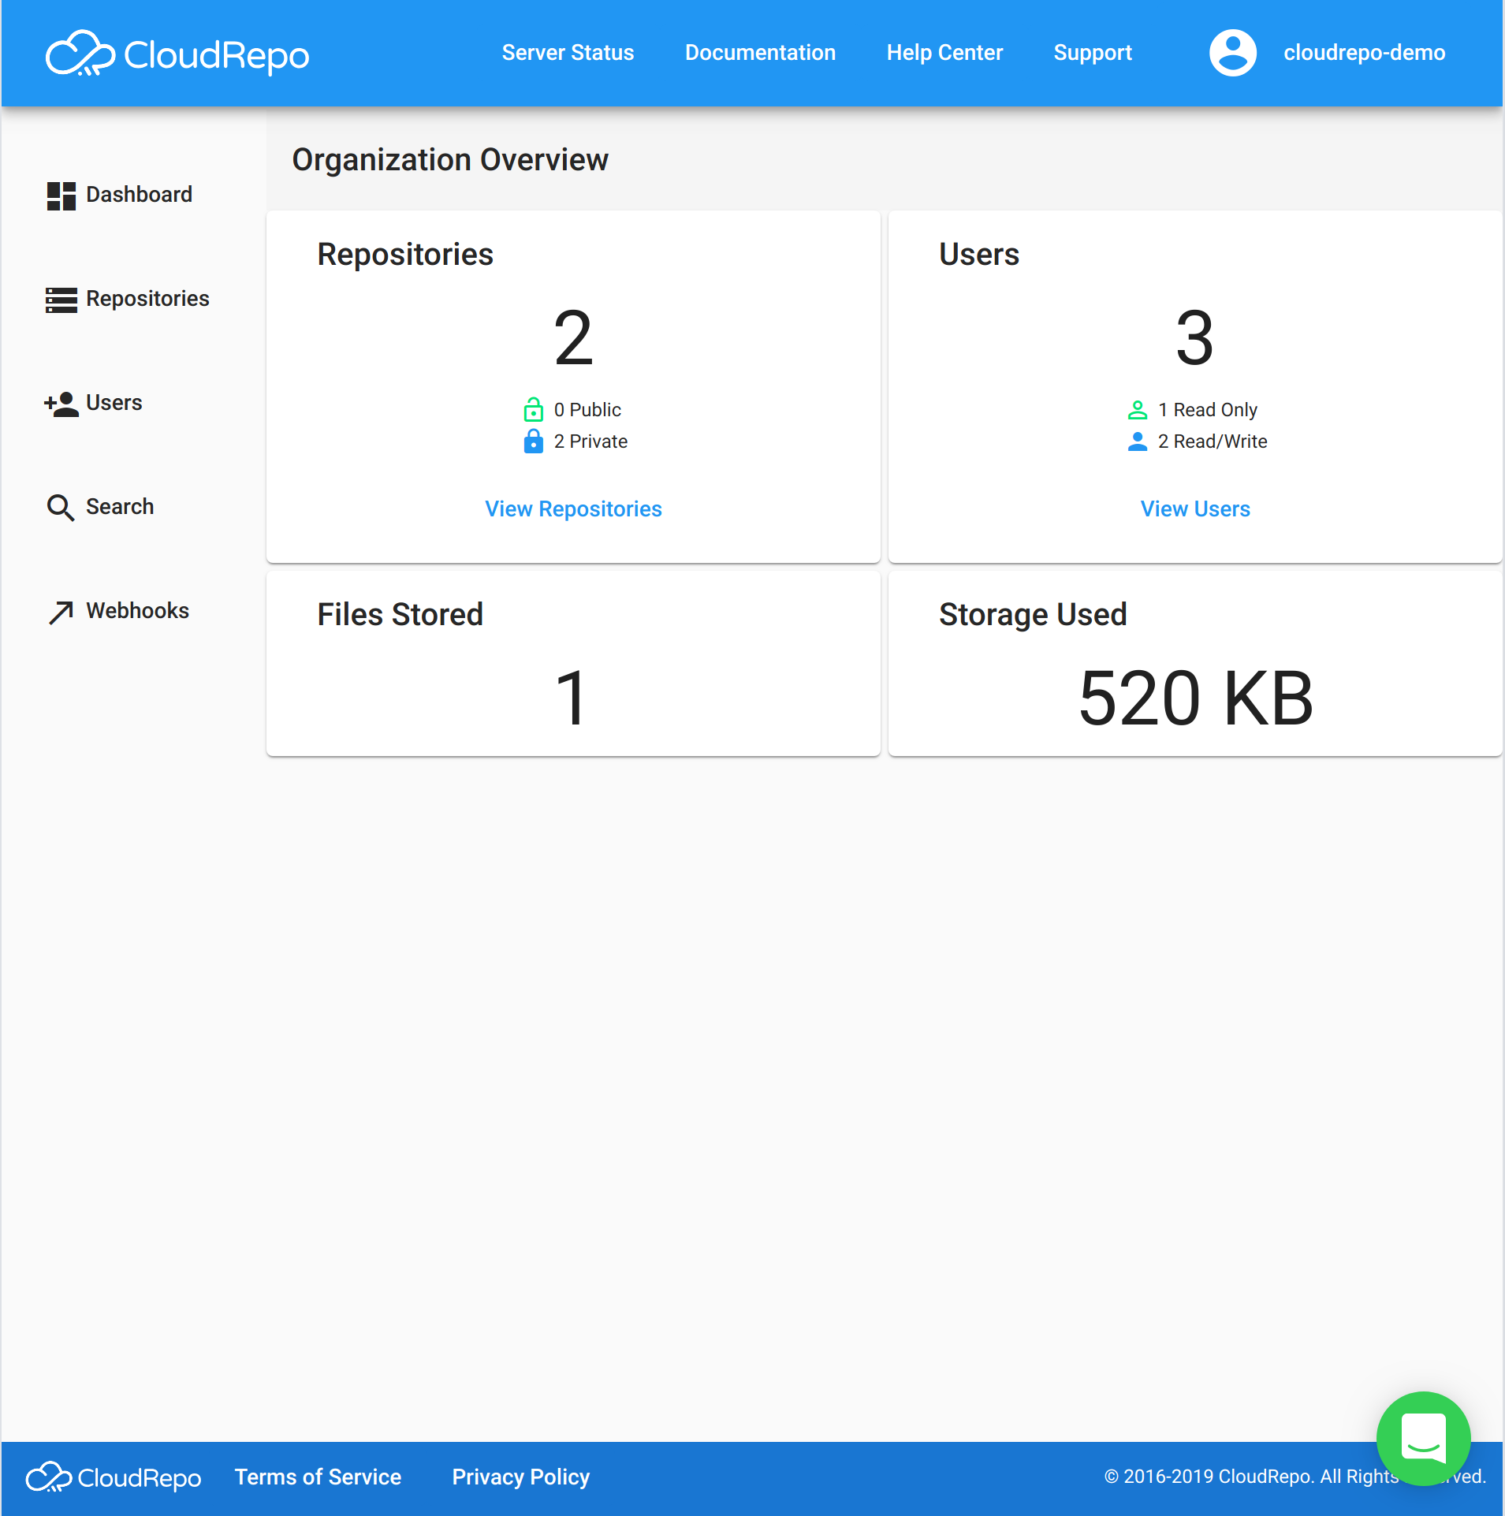The width and height of the screenshot is (1505, 1516).
Task: Open the green chat widget
Action: 1423,1438
